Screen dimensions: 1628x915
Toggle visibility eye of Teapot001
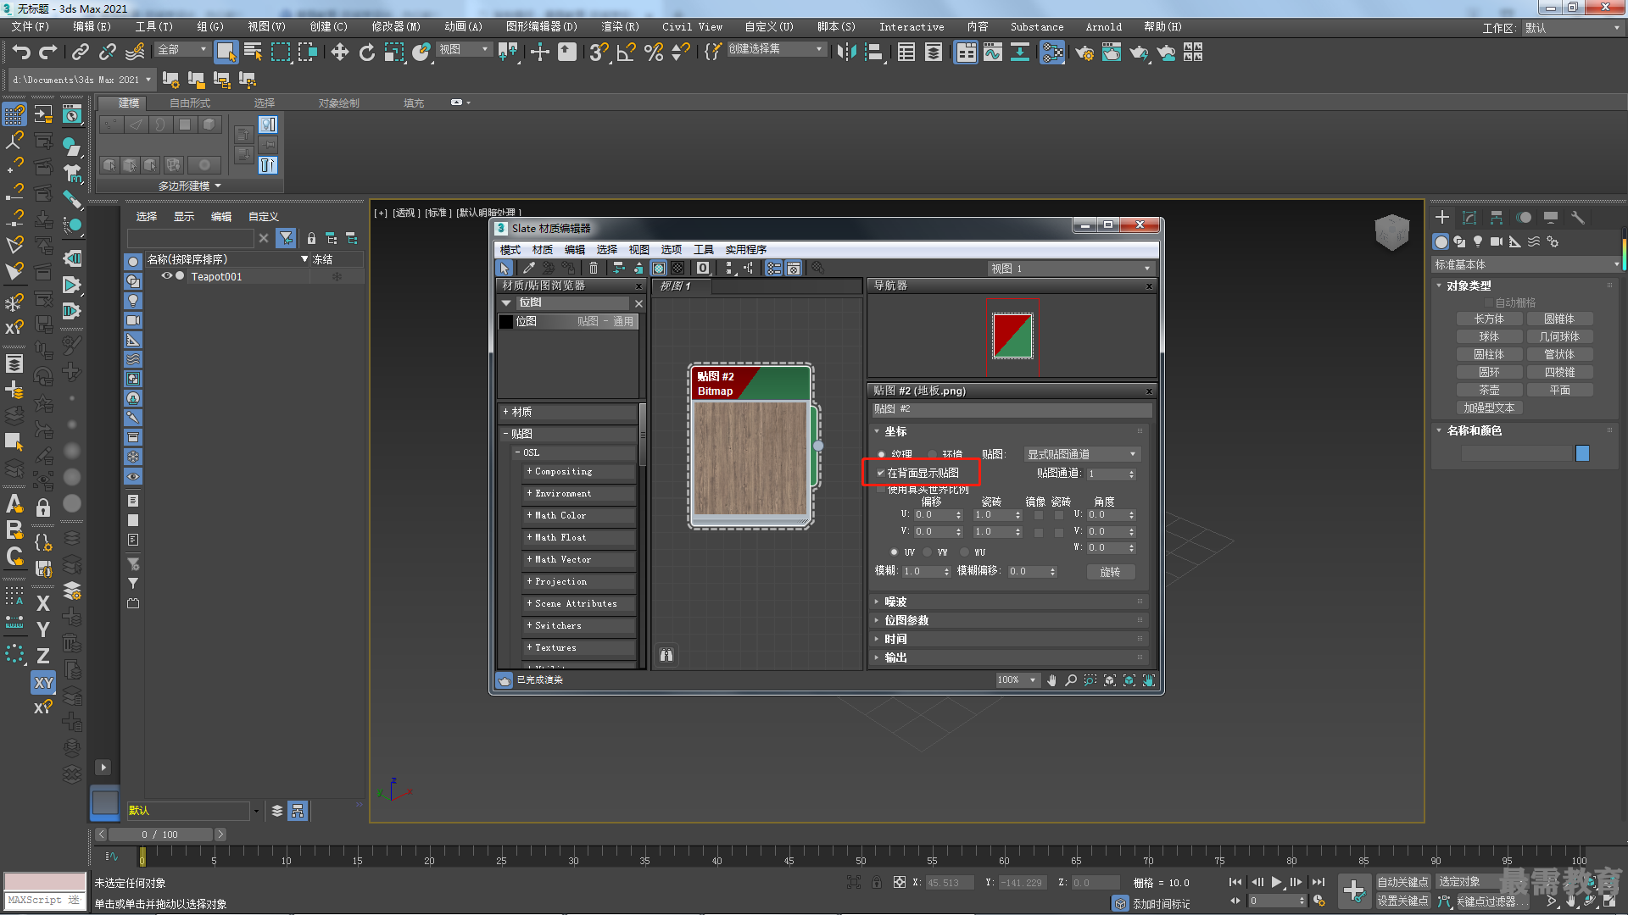pos(167,276)
